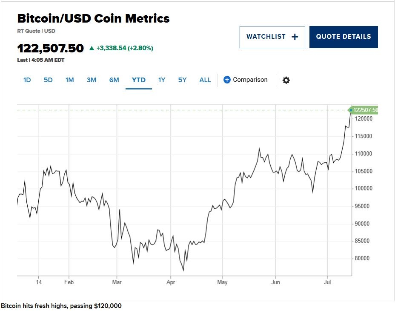Viewport: 395px width, 311px height.
Task: Click the green price-up triangle indicator
Action: coord(92,48)
